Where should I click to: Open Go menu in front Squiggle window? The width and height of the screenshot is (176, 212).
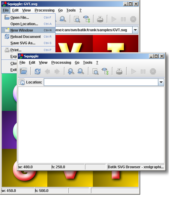tap(77, 63)
